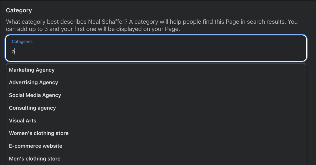Select the Marketing Agency category suggestion
316x165 pixels.
click(x=32, y=70)
